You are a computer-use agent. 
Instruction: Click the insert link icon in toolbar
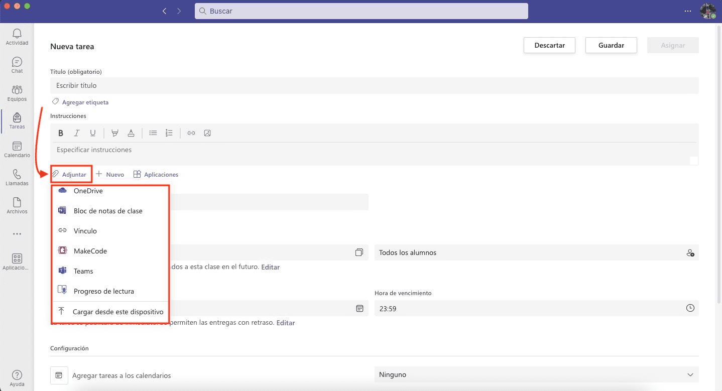191,133
